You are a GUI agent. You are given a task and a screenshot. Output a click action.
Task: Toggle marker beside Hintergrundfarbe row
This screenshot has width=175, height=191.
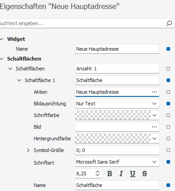168,139
